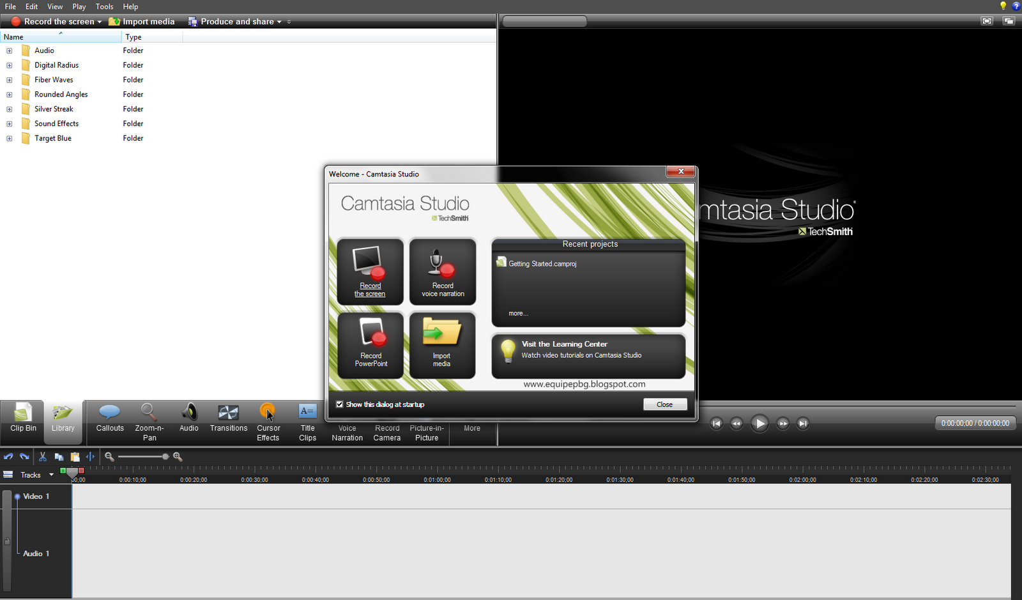Image resolution: width=1022 pixels, height=600 pixels.
Task: Toggle the Video 1 track link dot
Action: point(17,496)
